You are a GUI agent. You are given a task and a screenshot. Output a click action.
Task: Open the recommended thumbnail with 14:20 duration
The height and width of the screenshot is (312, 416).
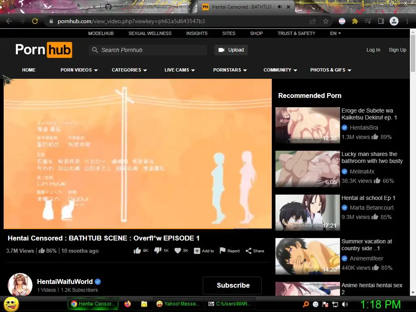[x=308, y=256]
